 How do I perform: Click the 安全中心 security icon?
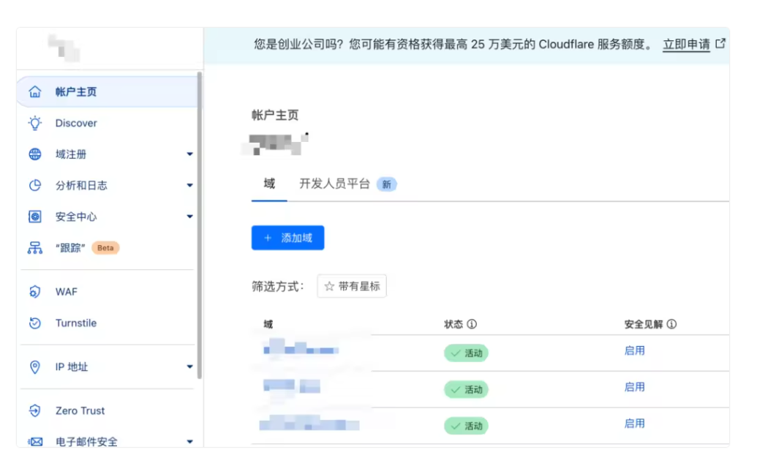pyautogui.click(x=34, y=217)
